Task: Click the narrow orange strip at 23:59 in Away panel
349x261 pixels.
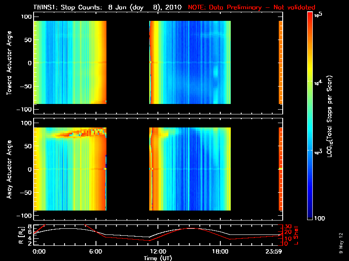Action: [281, 169]
